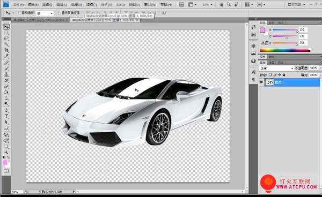Toggle lock transparent pixels
The image size is (322, 197).
point(270,75)
